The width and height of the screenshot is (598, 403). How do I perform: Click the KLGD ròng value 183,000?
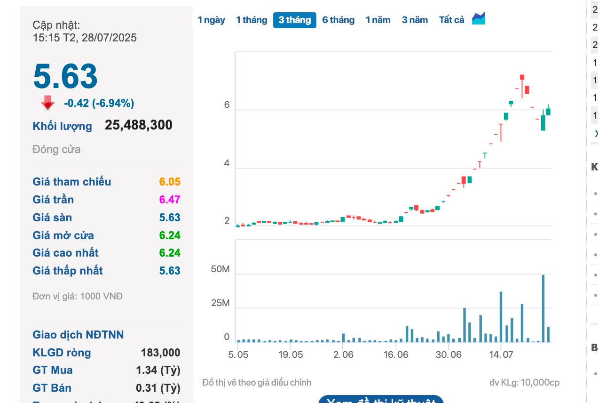click(160, 353)
